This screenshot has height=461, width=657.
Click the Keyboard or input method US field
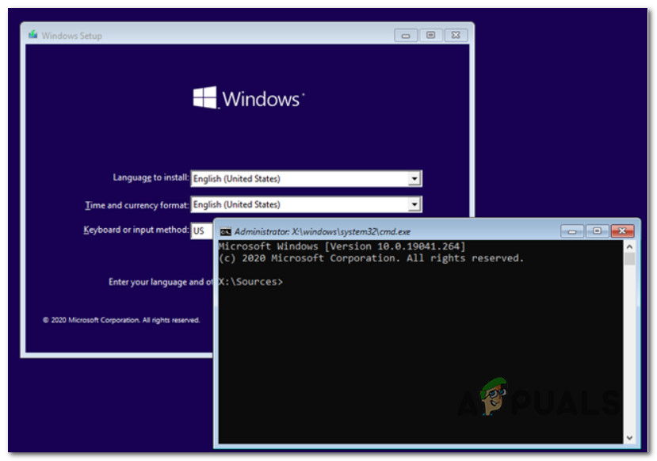[202, 230]
